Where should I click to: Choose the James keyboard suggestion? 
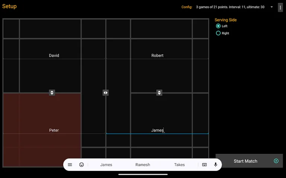coord(106,165)
